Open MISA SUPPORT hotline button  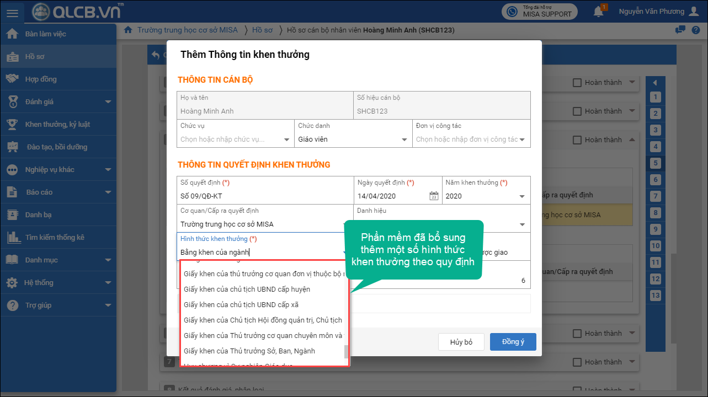tap(540, 12)
